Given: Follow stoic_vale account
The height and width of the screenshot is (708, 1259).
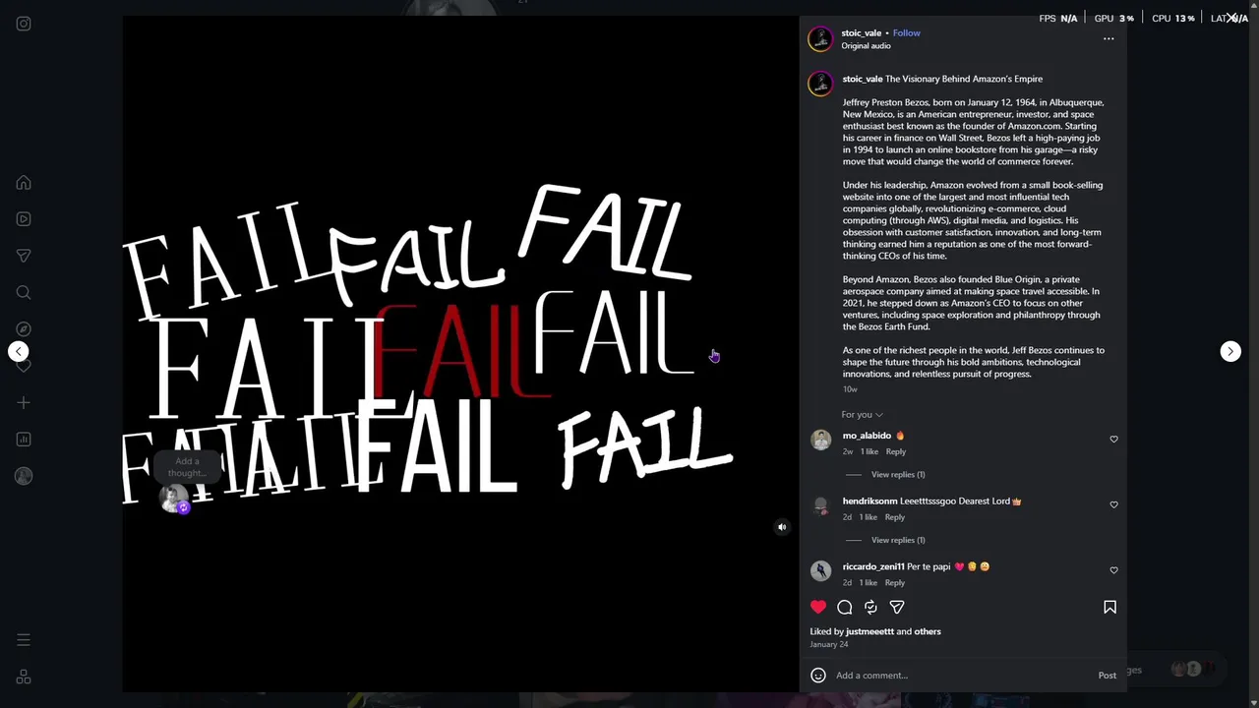Looking at the screenshot, I should [x=906, y=33].
